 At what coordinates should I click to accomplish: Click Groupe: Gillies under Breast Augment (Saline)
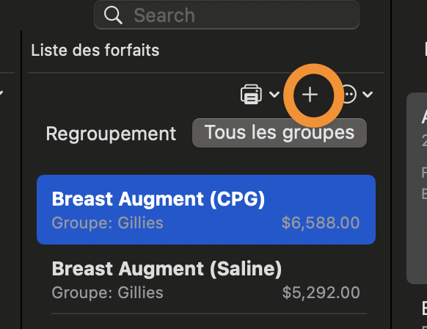[x=108, y=293]
